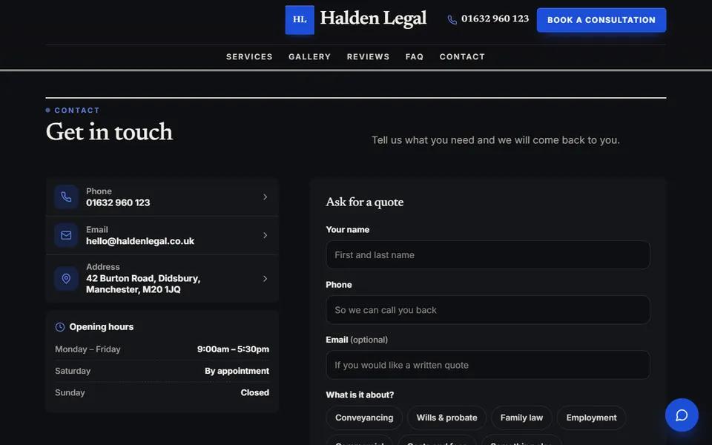
Task: Select the Family law chip
Action: coord(521,418)
